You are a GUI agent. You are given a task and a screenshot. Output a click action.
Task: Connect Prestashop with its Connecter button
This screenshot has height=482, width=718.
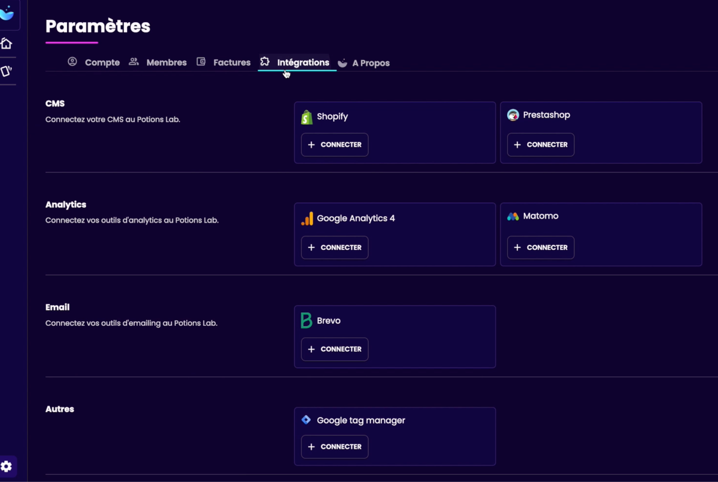point(541,145)
